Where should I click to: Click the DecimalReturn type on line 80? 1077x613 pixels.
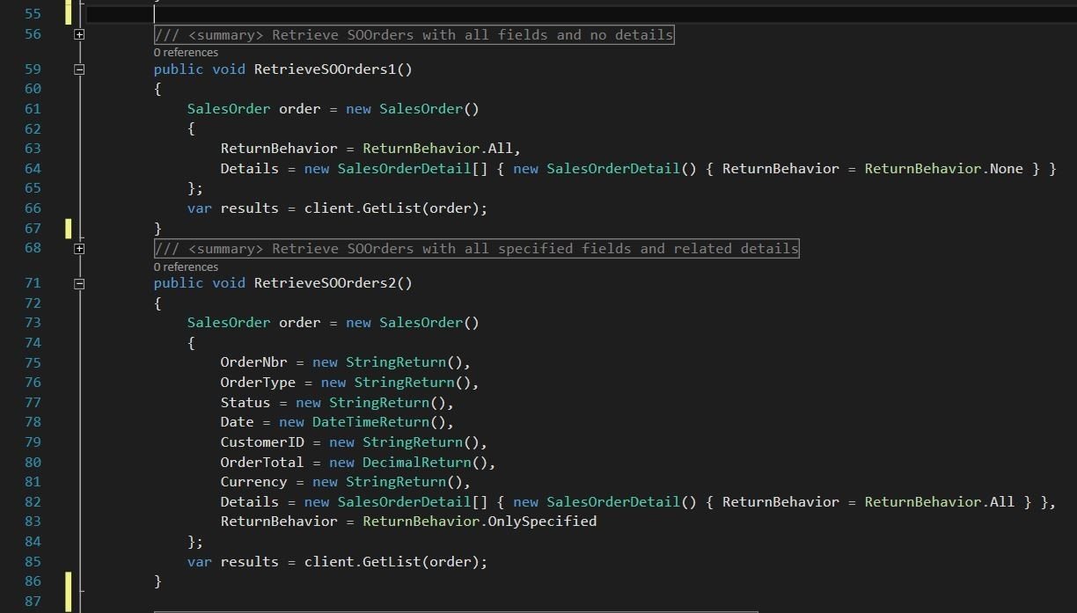tap(417, 462)
